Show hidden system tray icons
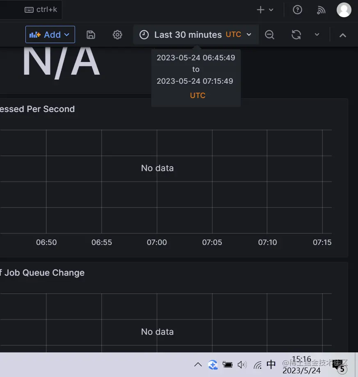 pos(198,365)
